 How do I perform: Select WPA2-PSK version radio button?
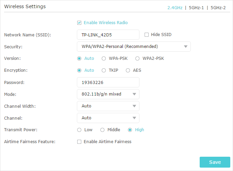(x=137, y=58)
